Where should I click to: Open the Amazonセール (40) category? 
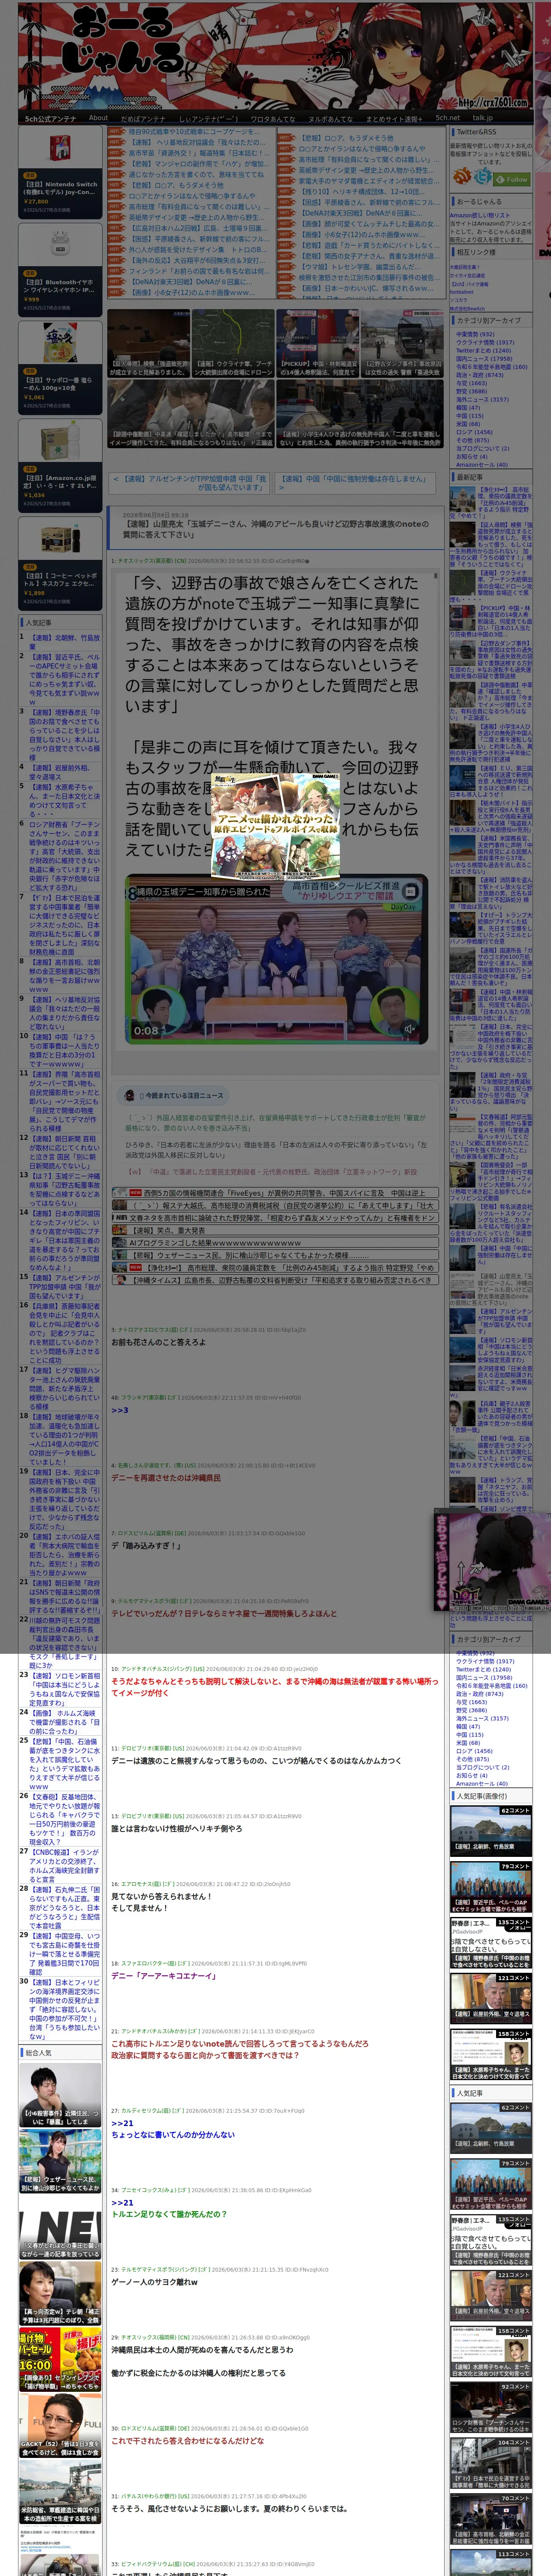coord(482,464)
